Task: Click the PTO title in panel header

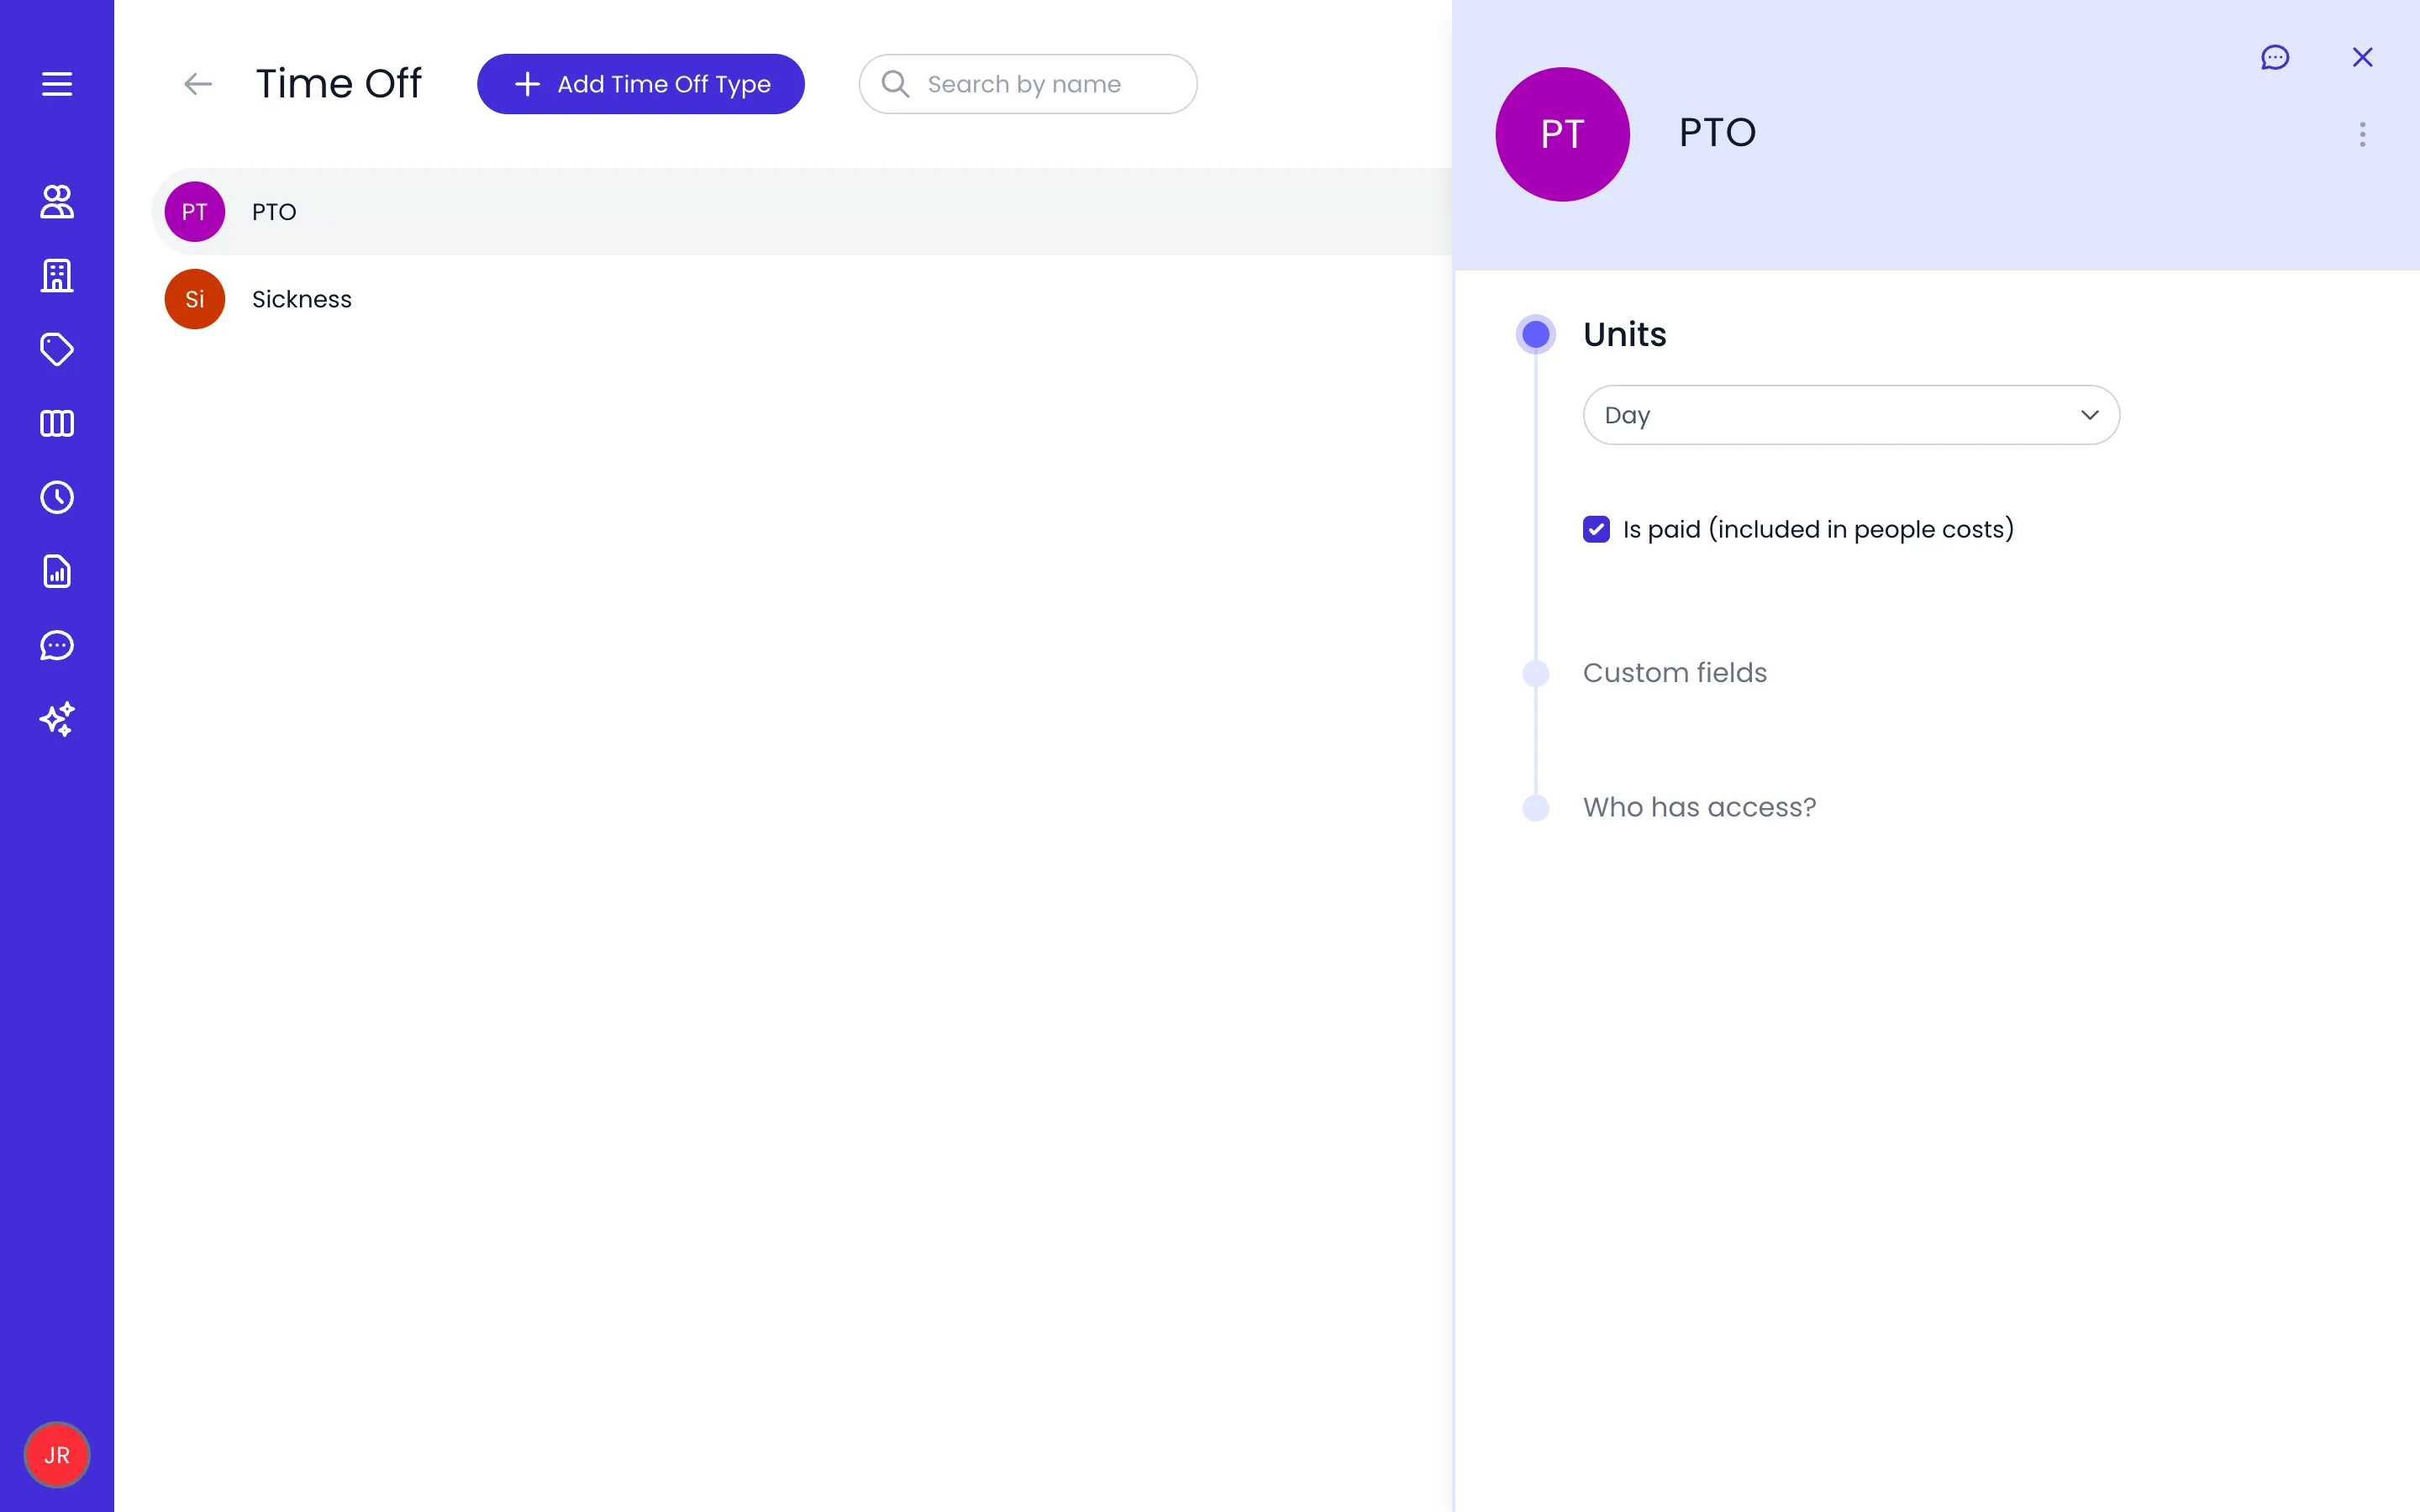Action: click(x=1717, y=133)
